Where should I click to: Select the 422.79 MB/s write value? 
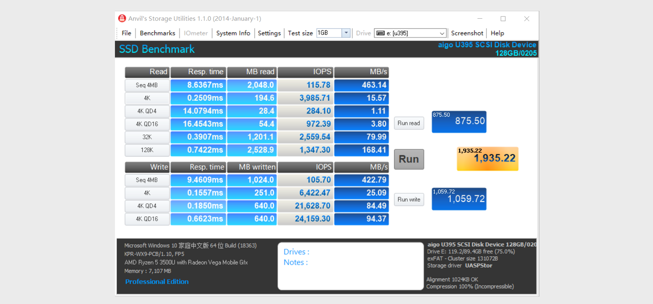(x=361, y=180)
